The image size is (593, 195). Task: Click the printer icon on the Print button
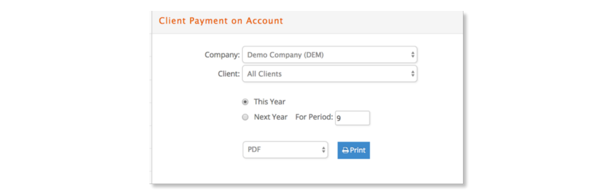click(345, 150)
